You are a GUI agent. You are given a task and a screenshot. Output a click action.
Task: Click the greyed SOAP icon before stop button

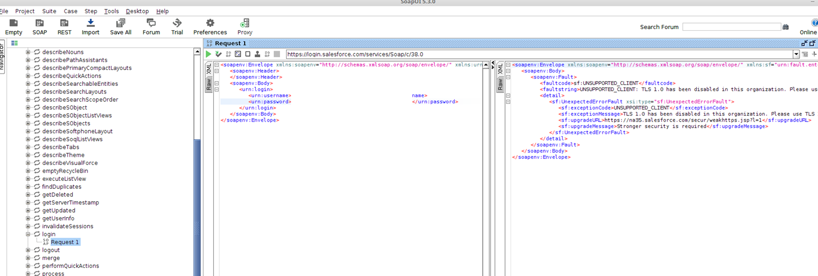coord(267,54)
